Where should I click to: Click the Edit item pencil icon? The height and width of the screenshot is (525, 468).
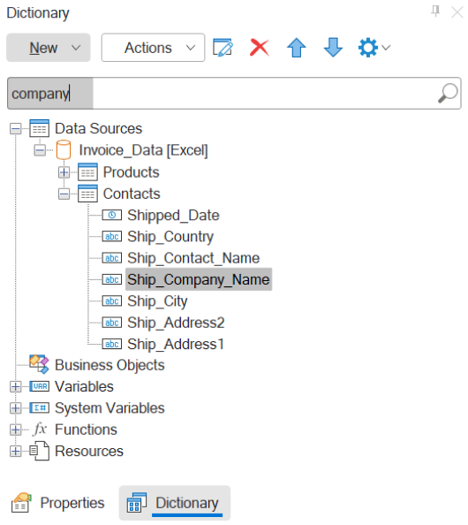pos(223,48)
